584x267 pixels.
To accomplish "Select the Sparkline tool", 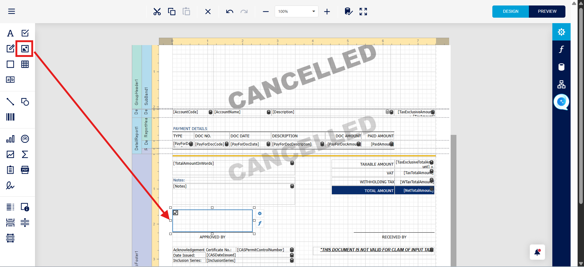I will [10, 154].
